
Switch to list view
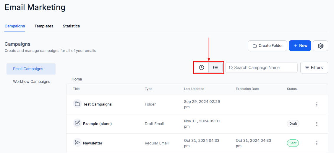[x=215, y=68]
